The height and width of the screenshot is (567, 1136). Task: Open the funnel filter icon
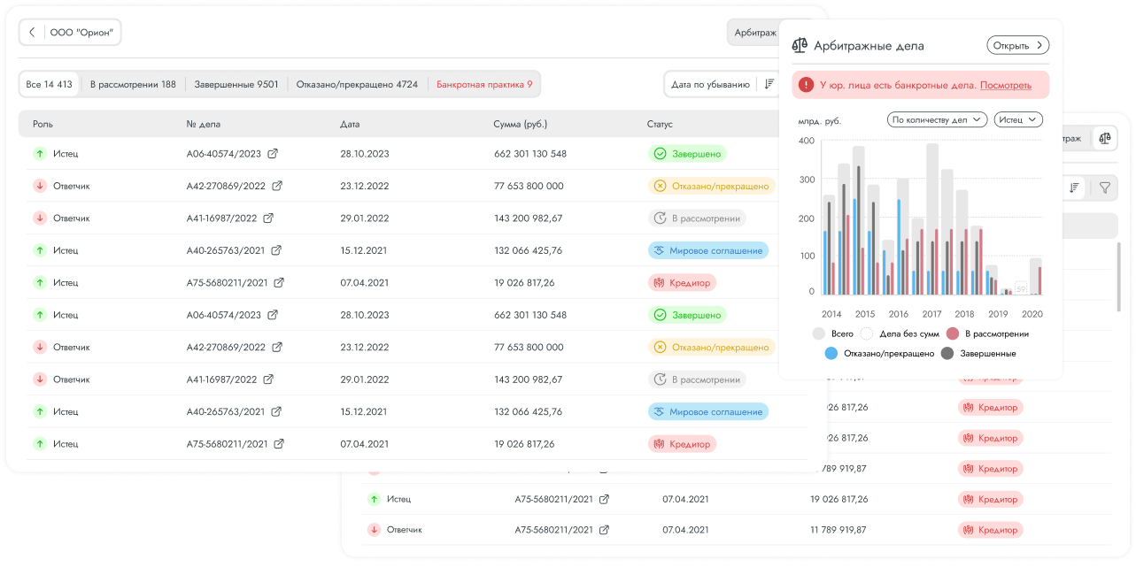click(x=1104, y=188)
